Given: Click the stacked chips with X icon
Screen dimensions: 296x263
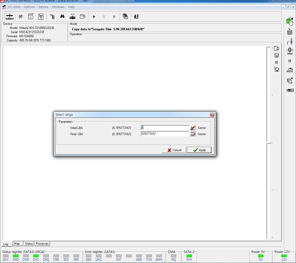Looking at the screenshot, I should pos(290,81).
